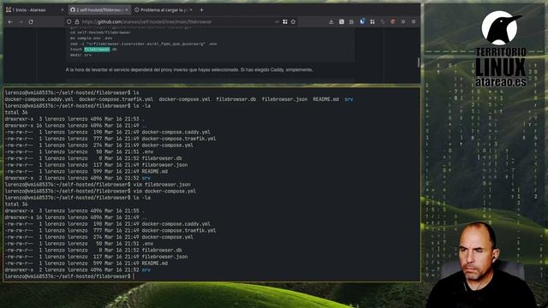Click the reader-style icon right of downloads
548x308 pixels.
point(342,21)
